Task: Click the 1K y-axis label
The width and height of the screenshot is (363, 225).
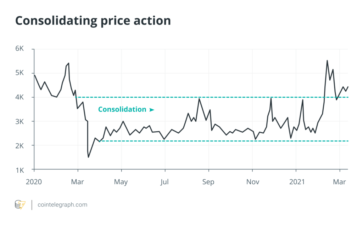Action: click(x=19, y=170)
